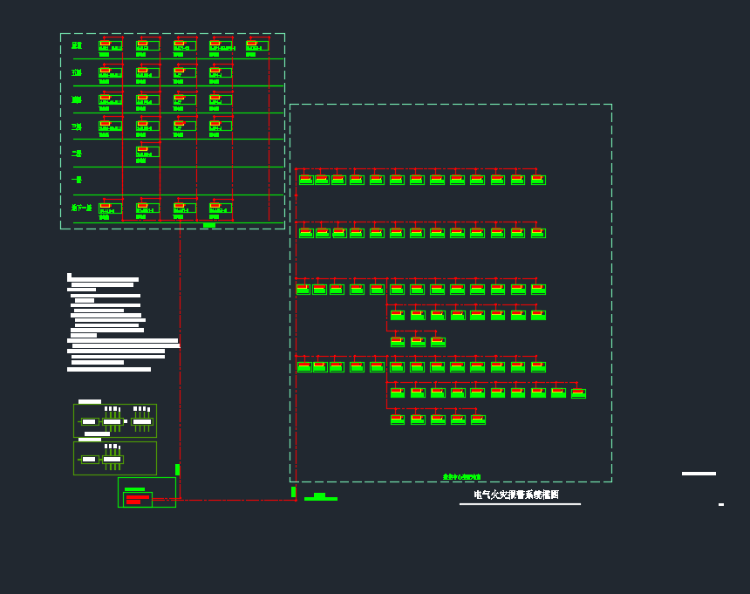Viewport: 750px width, 594px height.
Task: Select the first detector module on 五层 row
Action: point(110,72)
